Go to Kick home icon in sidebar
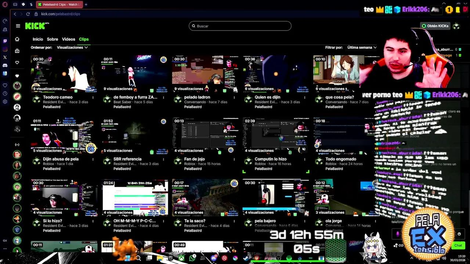 [17, 39]
